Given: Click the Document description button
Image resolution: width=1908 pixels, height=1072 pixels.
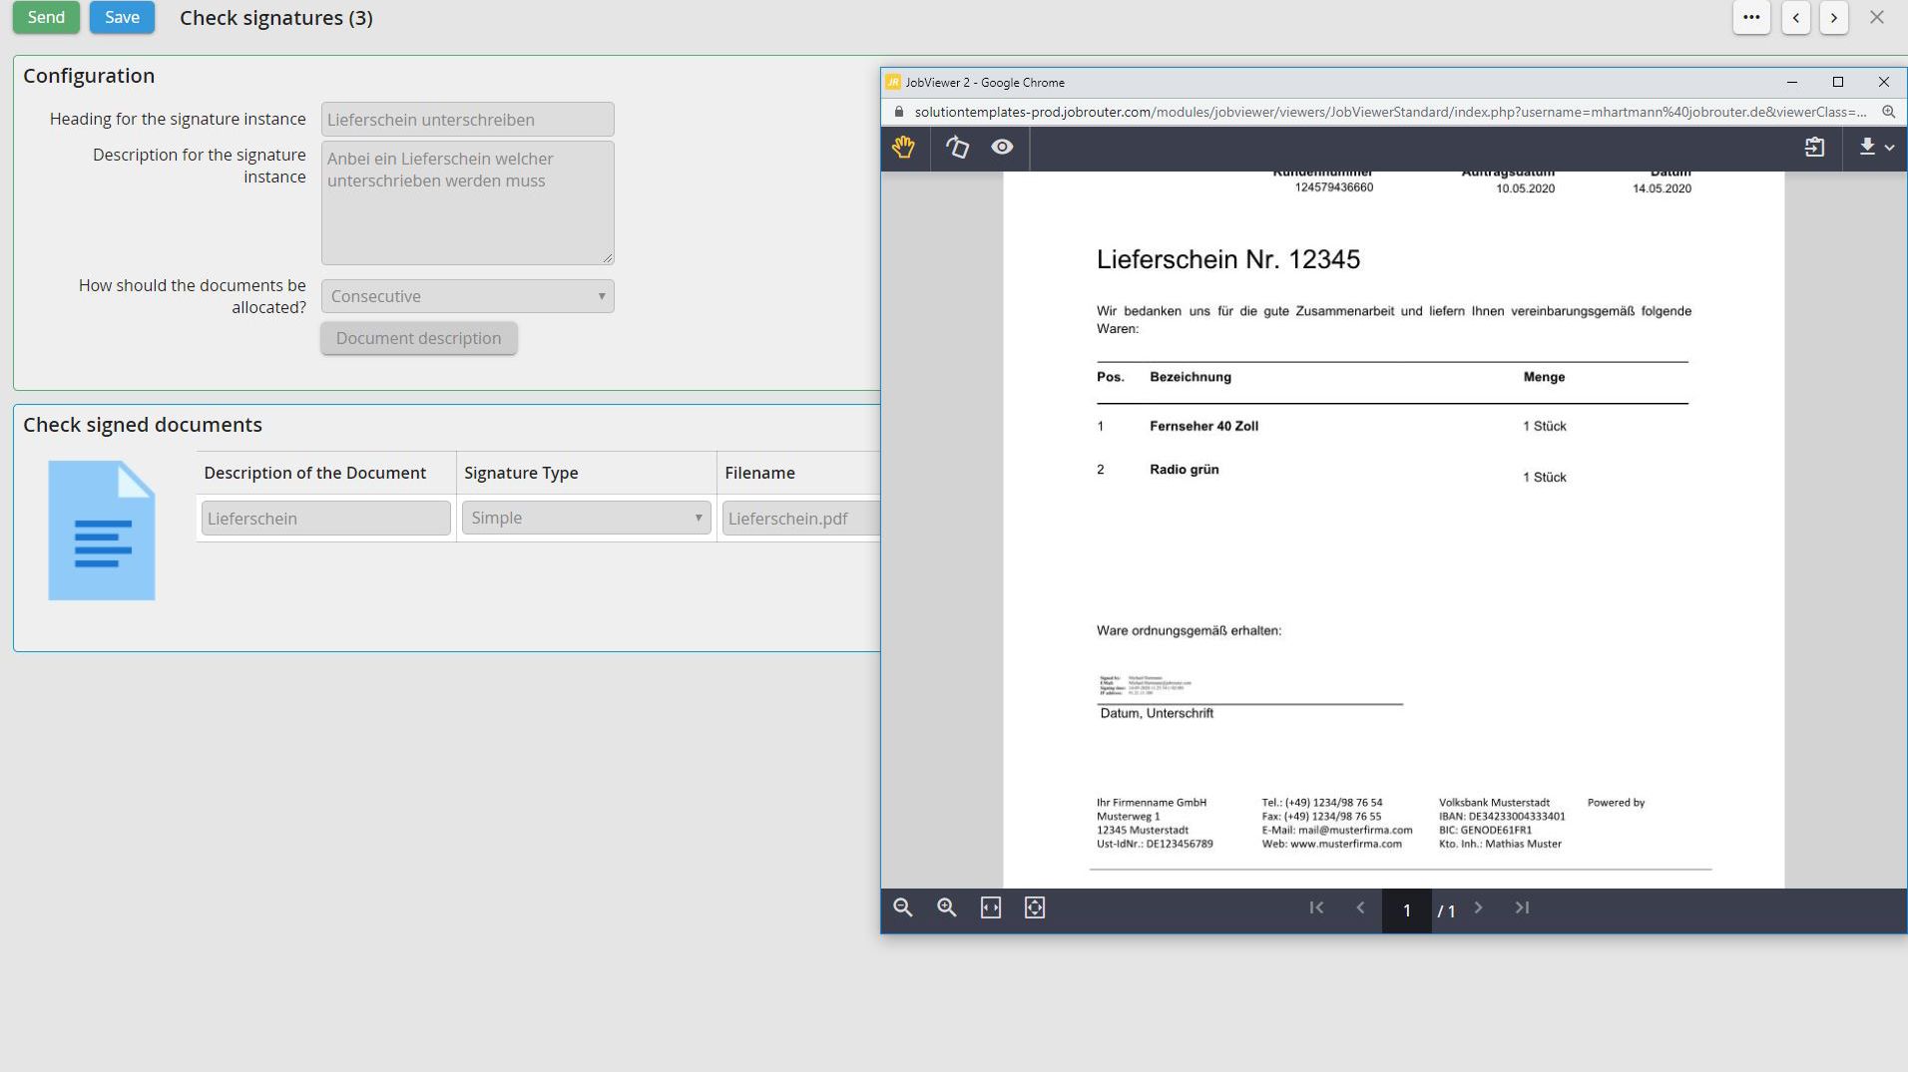Looking at the screenshot, I should point(418,338).
